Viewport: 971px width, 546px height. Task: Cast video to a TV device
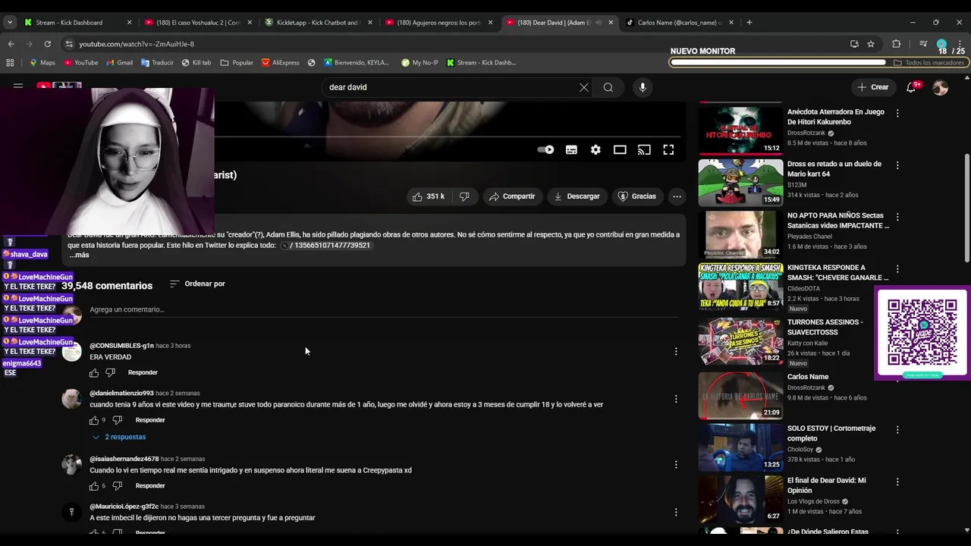(x=644, y=150)
